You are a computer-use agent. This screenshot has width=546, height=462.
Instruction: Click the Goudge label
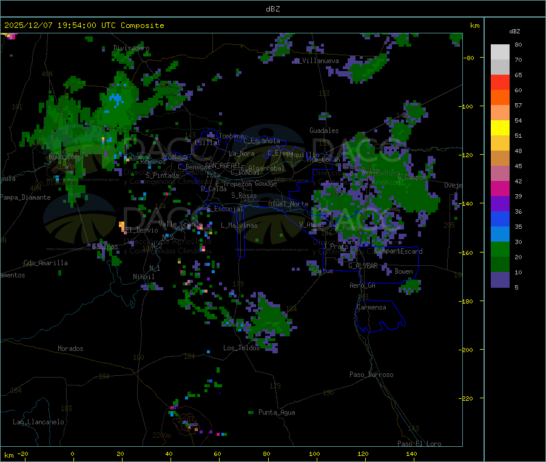(266, 183)
